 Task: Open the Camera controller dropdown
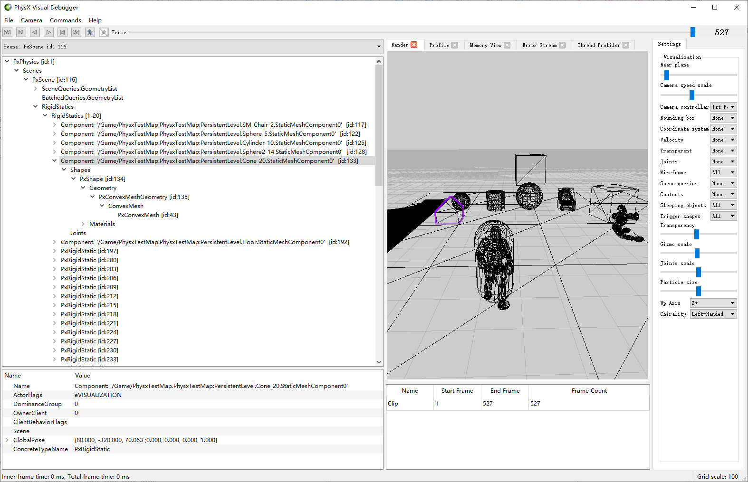(x=724, y=107)
